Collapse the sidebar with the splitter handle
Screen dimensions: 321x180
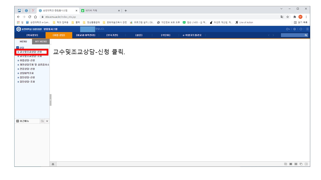[x=50, y=100]
